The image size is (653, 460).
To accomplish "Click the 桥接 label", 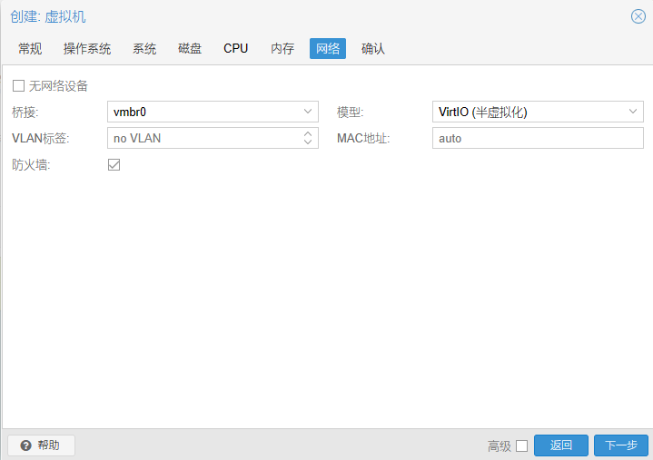I will (x=25, y=112).
